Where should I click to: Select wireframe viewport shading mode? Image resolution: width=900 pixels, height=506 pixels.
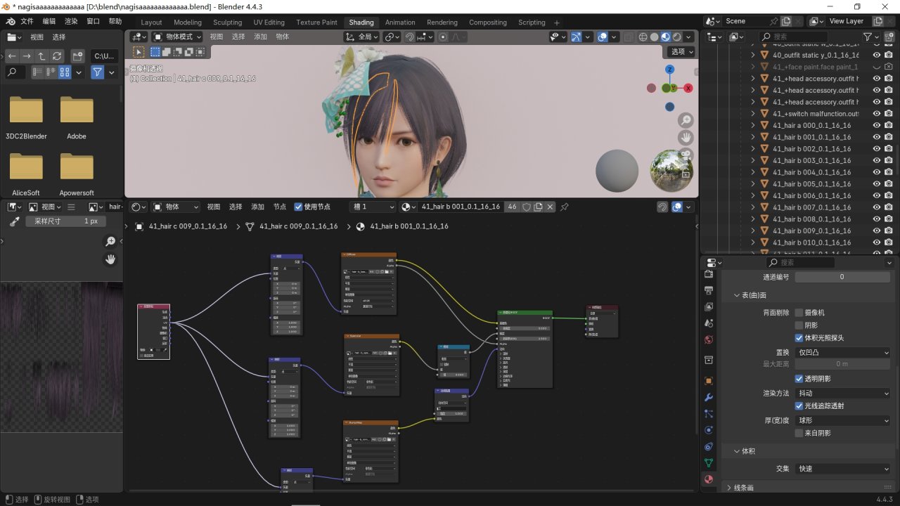642,37
